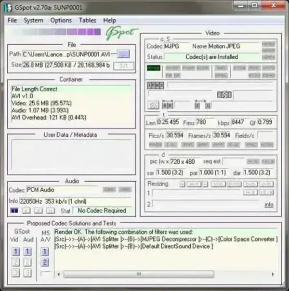The height and width of the screenshot is (291, 289).
Task: Click MS A/V test button 1
Action: [45, 251]
